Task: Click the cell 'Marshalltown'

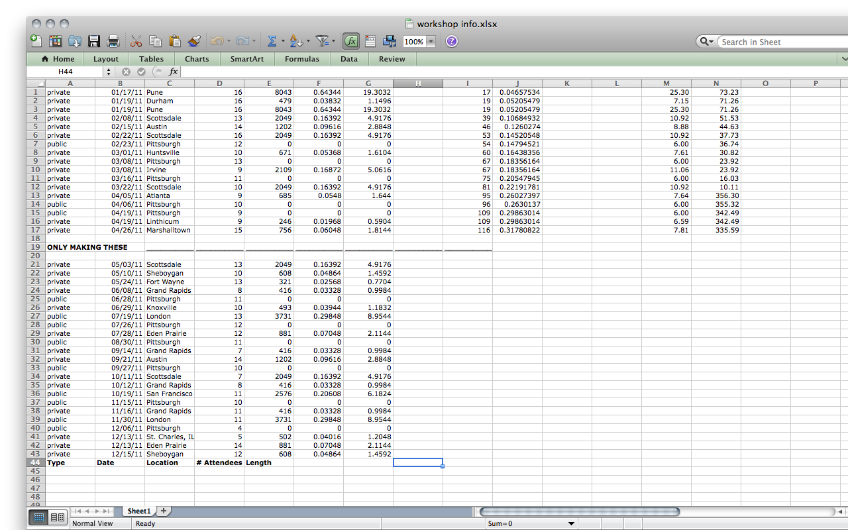Action: [170, 230]
